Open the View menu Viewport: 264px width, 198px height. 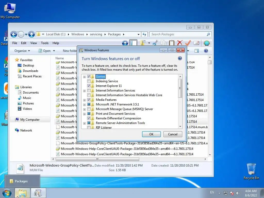pos(34,43)
